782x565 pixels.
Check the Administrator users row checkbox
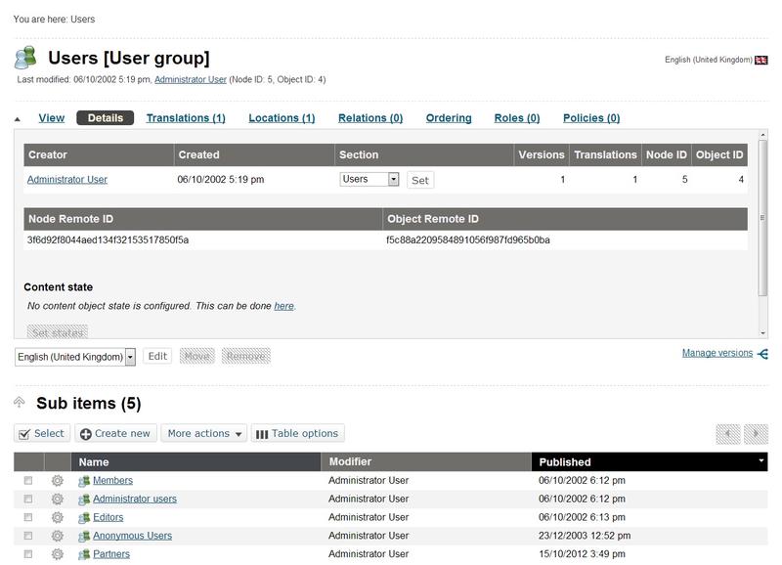pyautogui.click(x=28, y=499)
